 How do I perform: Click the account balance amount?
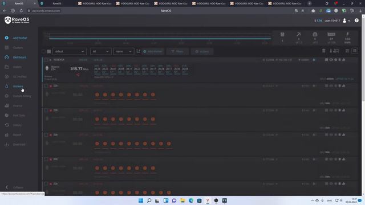pos(318,20)
